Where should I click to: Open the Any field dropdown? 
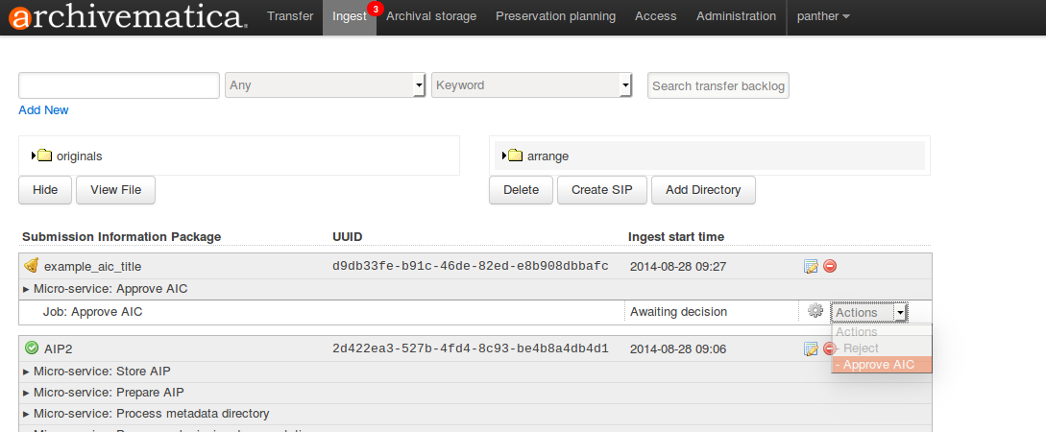(325, 85)
